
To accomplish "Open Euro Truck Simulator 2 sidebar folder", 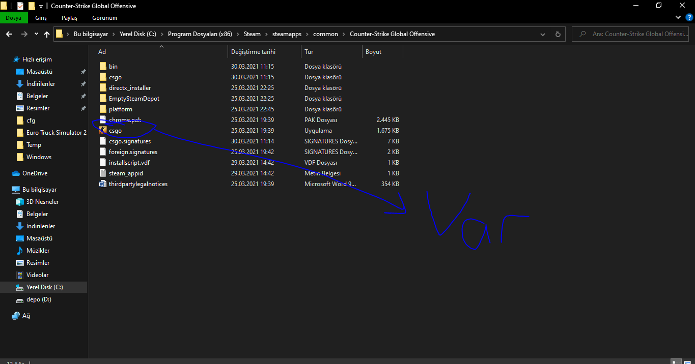I will click(56, 133).
